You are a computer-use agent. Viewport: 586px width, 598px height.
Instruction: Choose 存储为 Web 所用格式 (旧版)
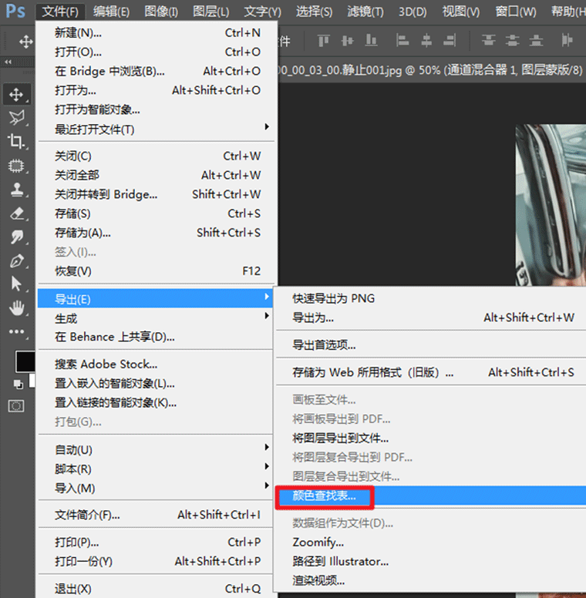coord(431,372)
